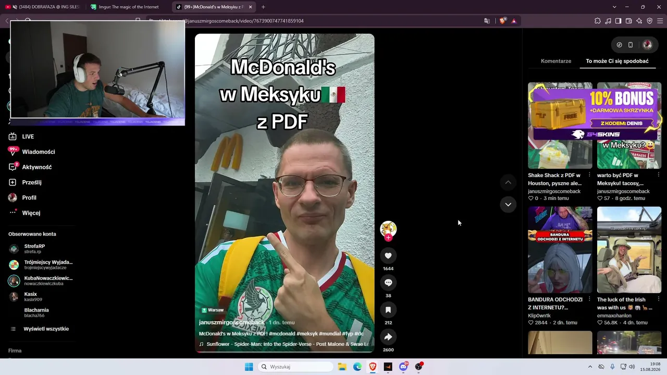
Task: Click the translate page icon in the address bar
Action: 487,21
